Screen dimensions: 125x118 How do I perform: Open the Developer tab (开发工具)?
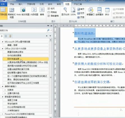pos(78,4)
